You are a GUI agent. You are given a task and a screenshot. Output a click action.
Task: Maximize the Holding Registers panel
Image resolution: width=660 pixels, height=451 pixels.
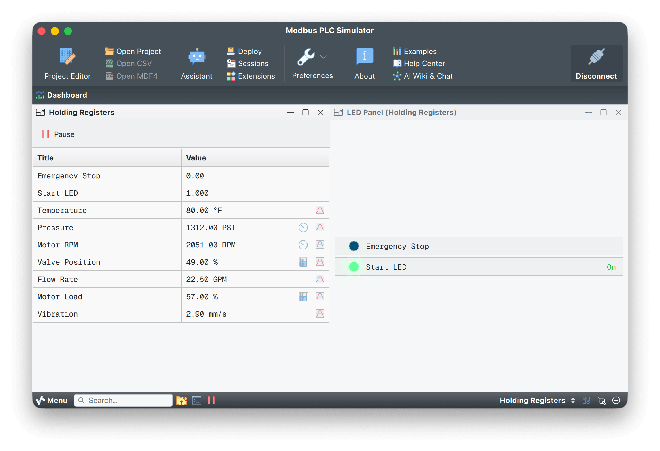306,112
